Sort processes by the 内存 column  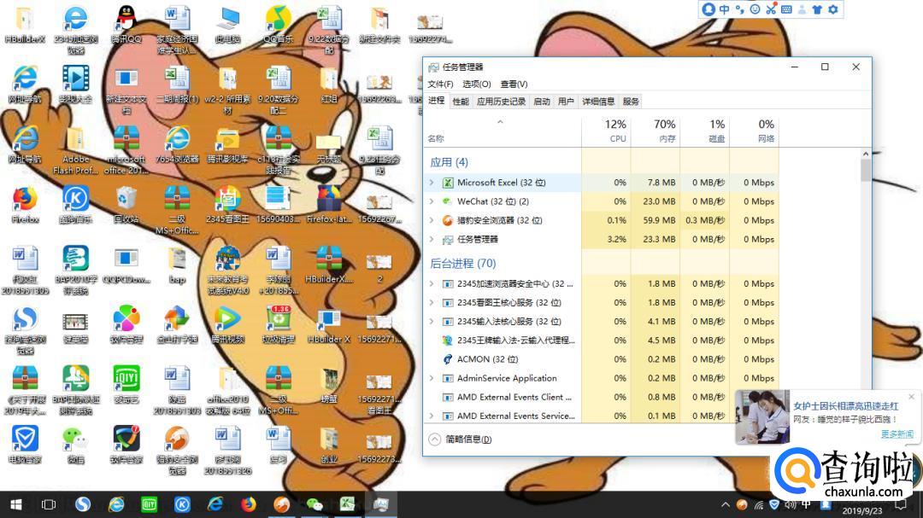[x=656, y=131]
